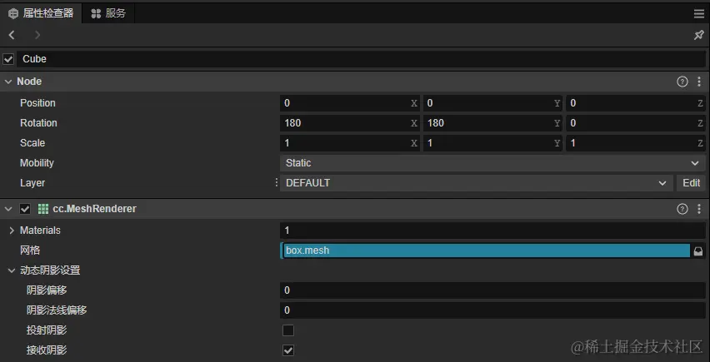Screen dimensions: 710x362
Task: Collapse the cc.MeshRenderer component section
Action: tap(8, 209)
